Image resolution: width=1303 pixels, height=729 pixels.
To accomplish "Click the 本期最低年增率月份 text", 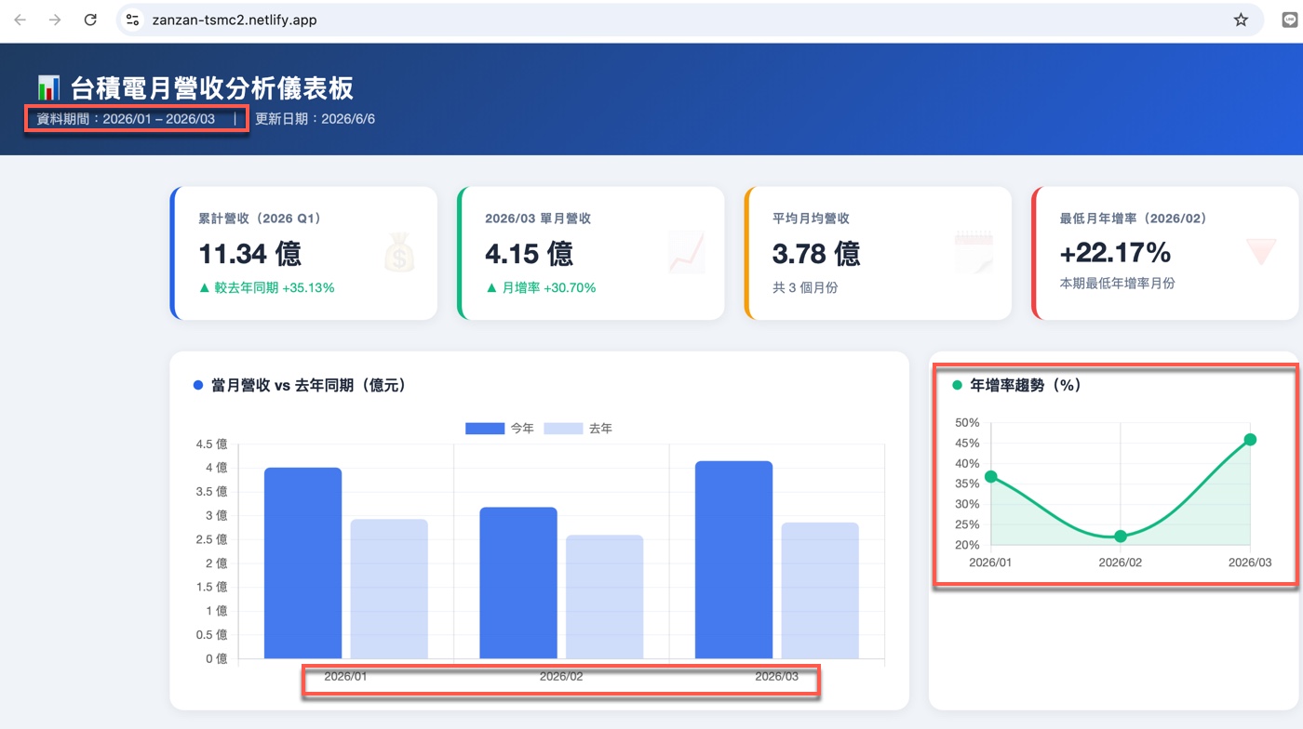I will pos(1117,283).
